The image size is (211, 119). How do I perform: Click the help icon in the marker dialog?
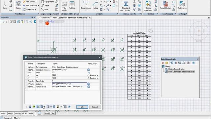coord(69,106)
